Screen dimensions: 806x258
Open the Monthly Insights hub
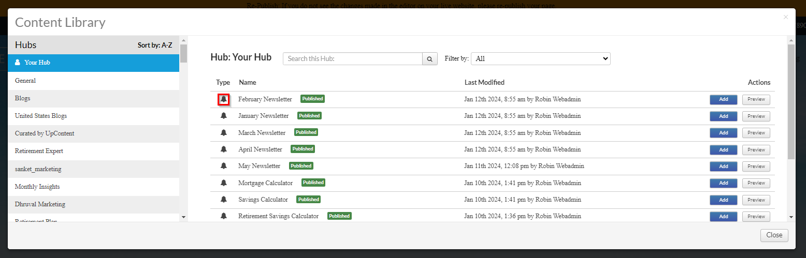tap(93, 187)
